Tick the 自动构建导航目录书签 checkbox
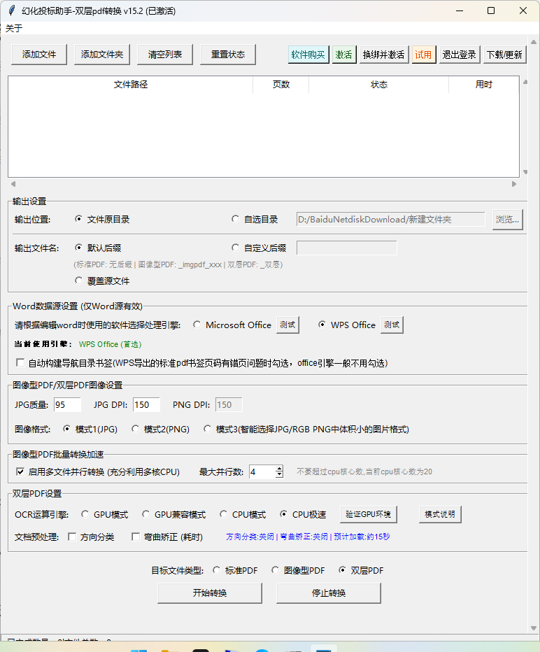Viewport: 540px width, 652px height. (x=20, y=362)
